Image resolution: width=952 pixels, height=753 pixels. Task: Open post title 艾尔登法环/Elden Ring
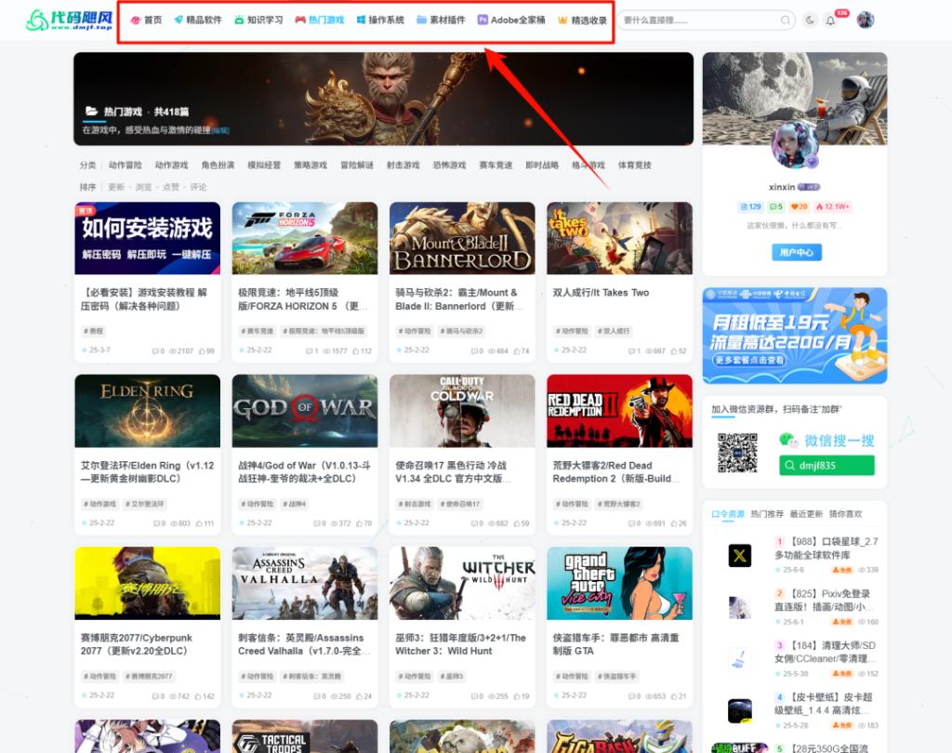click(x=148, y=472)
